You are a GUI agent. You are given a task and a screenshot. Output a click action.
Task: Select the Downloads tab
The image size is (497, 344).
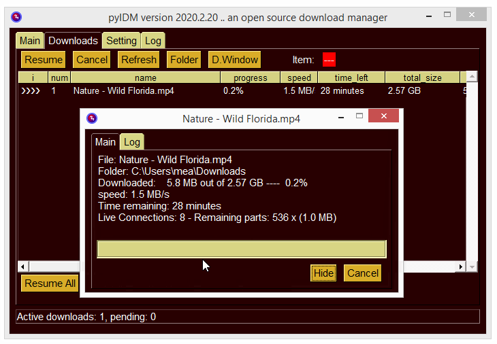click(x=73, y=41)
